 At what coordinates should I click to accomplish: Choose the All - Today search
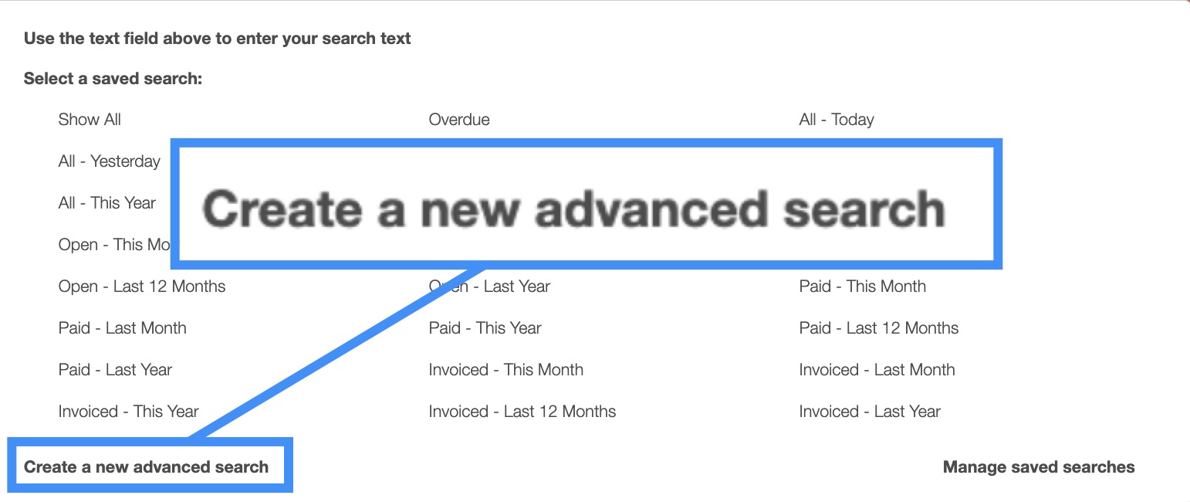pos(837,120)
